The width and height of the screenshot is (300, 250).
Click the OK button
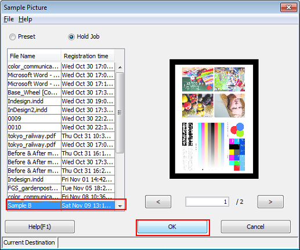coord(172,227)
